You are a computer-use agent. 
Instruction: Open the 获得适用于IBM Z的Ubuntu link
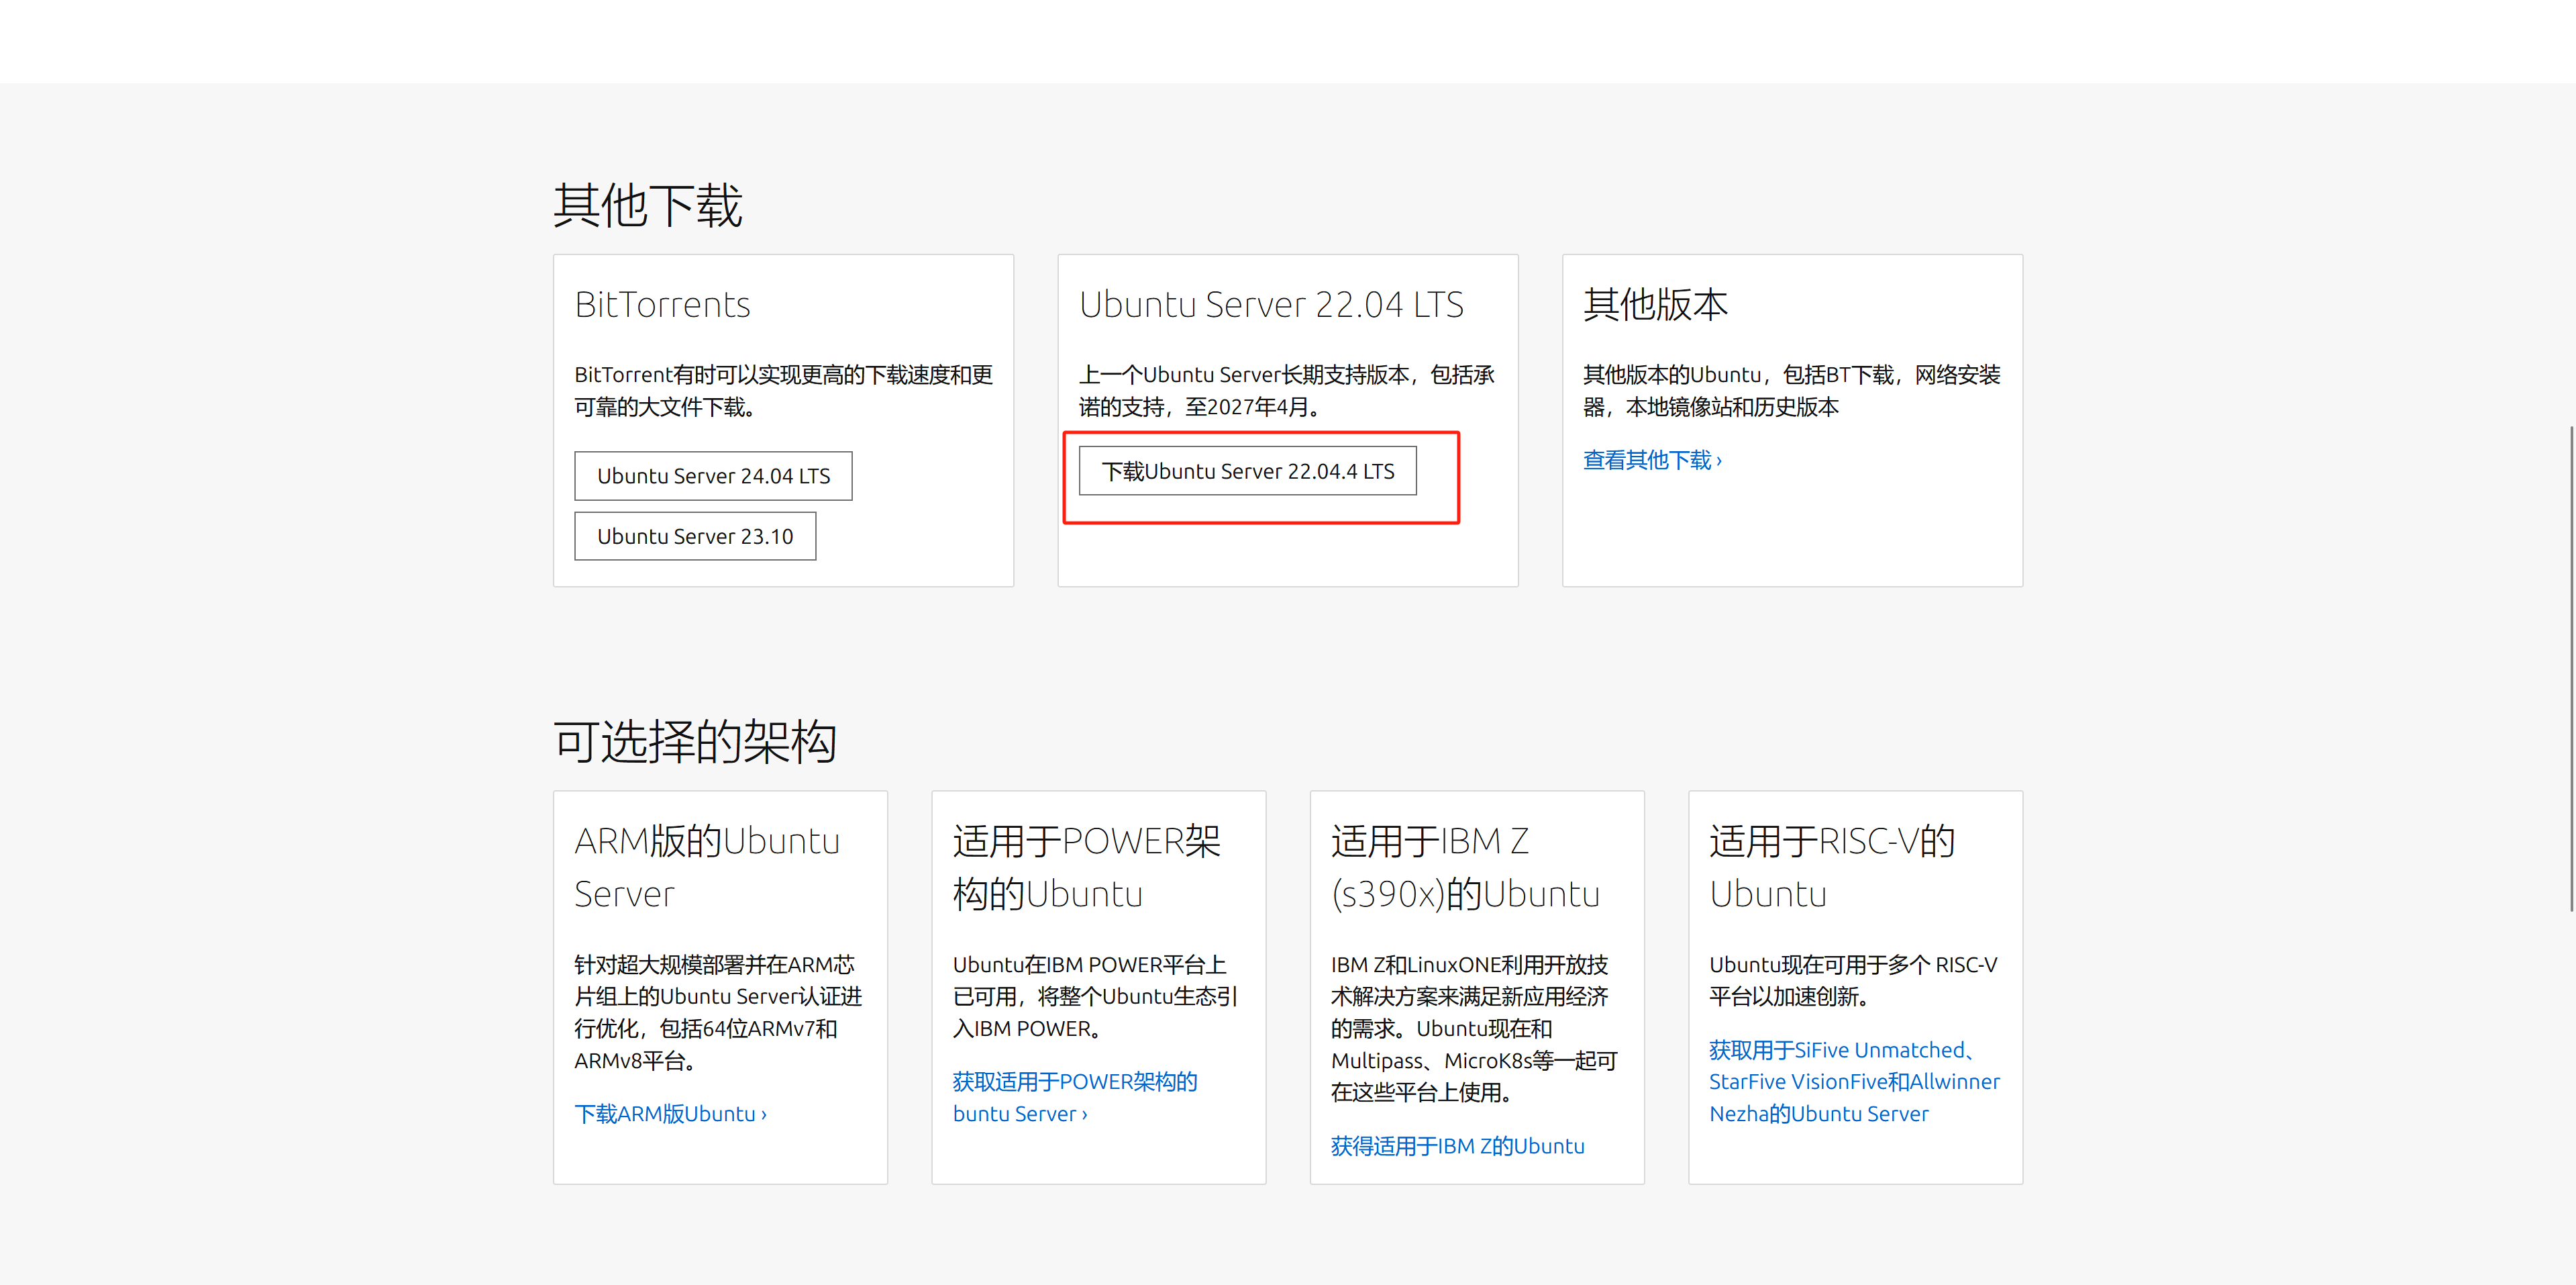pyautogui.click(x=1457, y=1146)
